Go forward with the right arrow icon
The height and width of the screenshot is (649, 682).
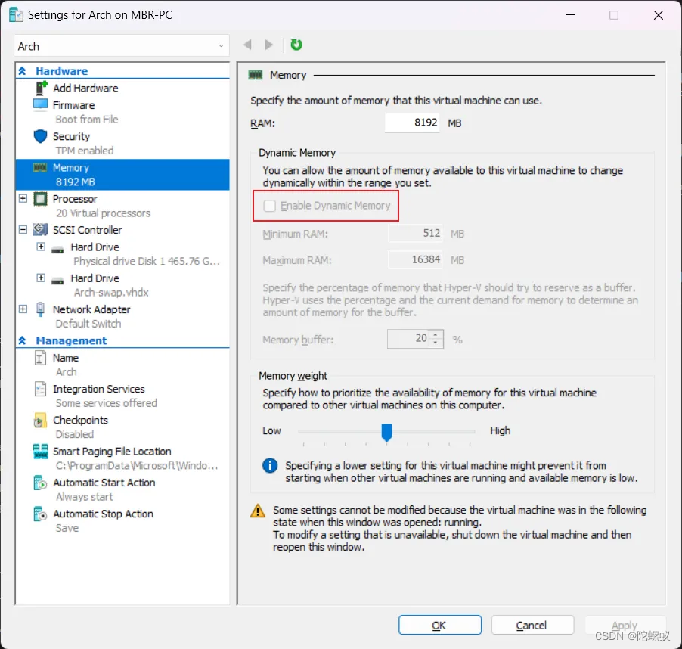click(269, 45)
